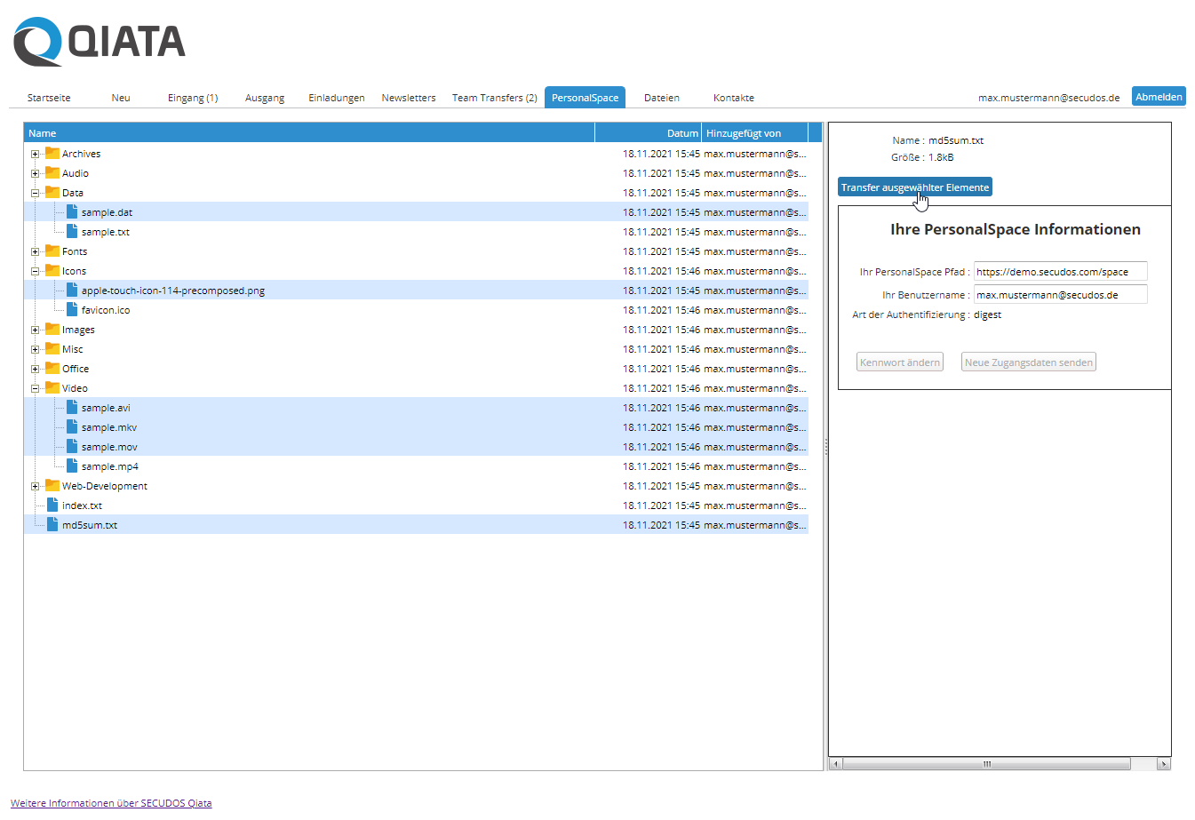Click the sample.mp4 file icon
The height and width of the screenshot is (820, 1195).
pyautogui.click(x=72, y=466)
